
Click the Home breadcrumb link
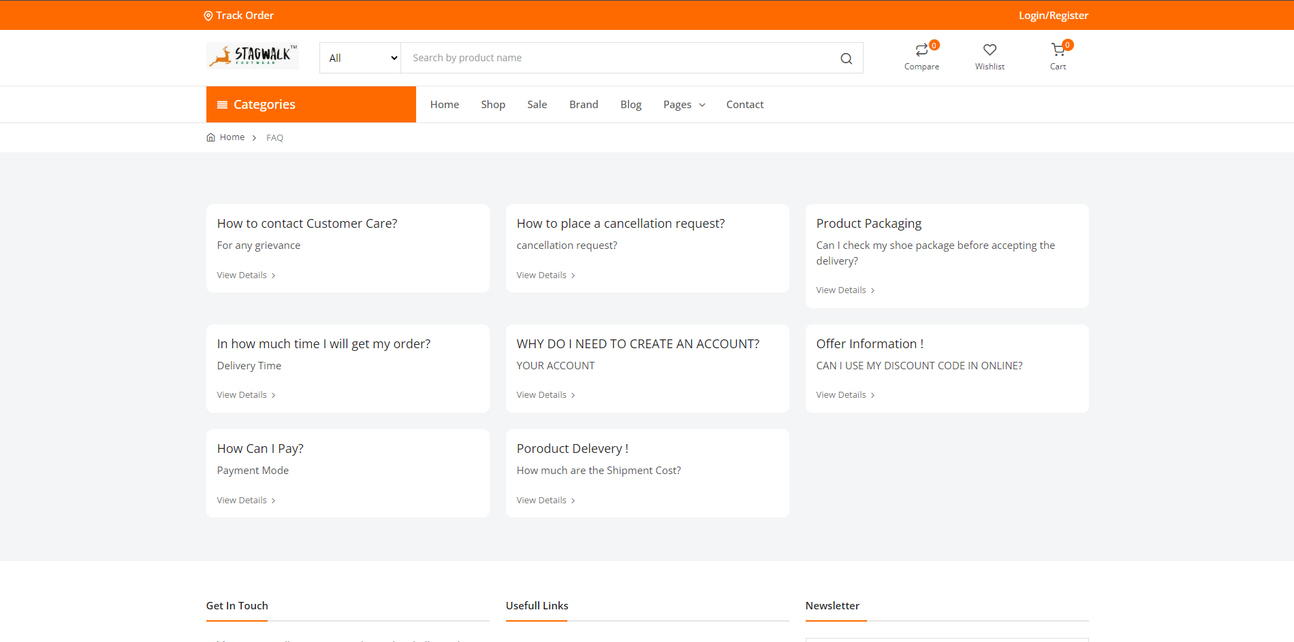point(232,137)
